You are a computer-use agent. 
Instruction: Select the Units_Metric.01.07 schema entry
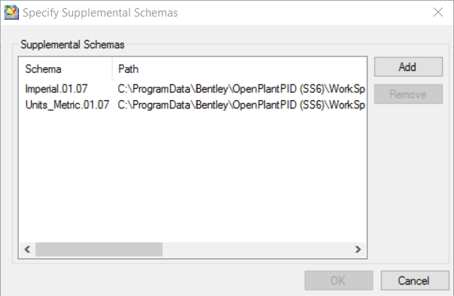click(67, 105)
